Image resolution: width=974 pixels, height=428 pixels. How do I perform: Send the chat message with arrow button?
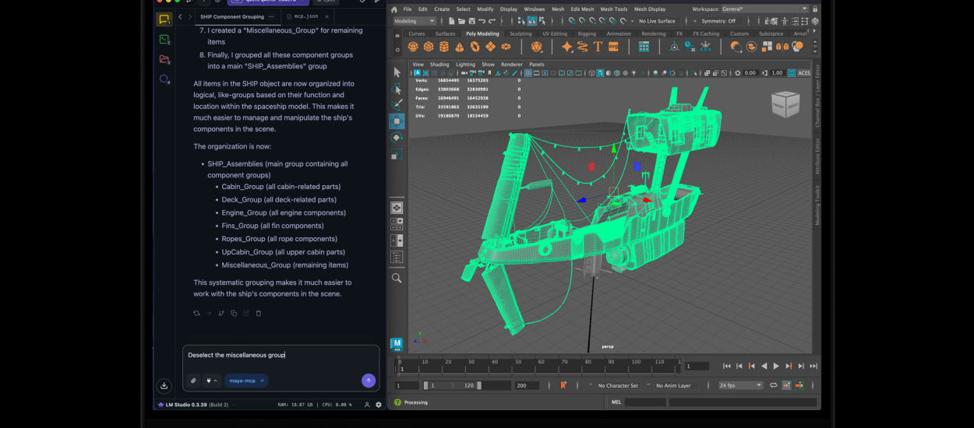point(369,381)
